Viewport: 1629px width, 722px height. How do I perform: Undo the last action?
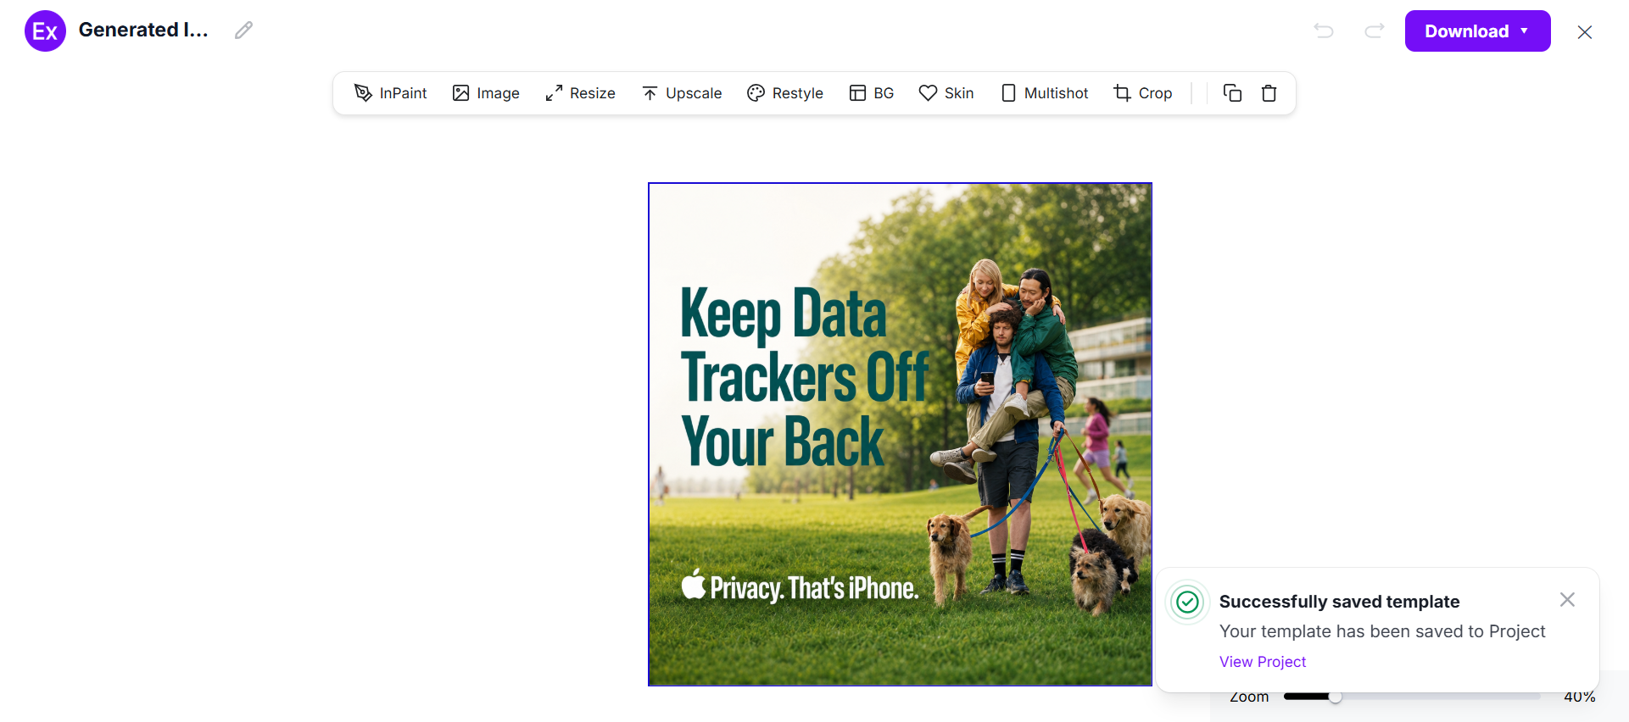point(1324,31)
